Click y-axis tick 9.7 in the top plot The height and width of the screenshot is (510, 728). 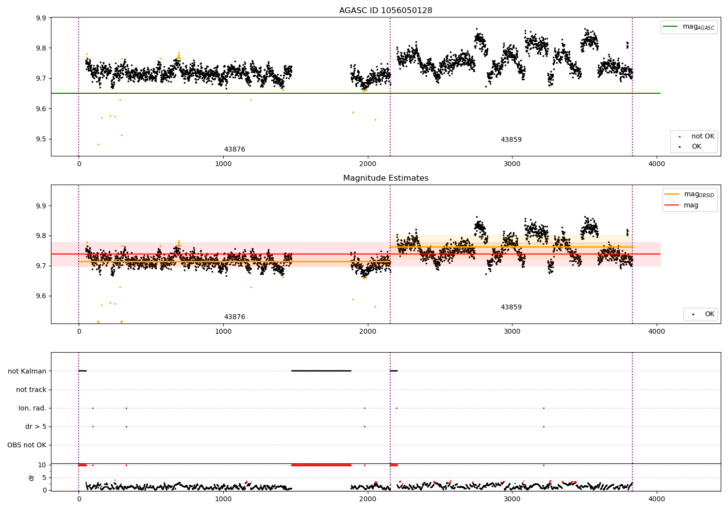point(41,78)
